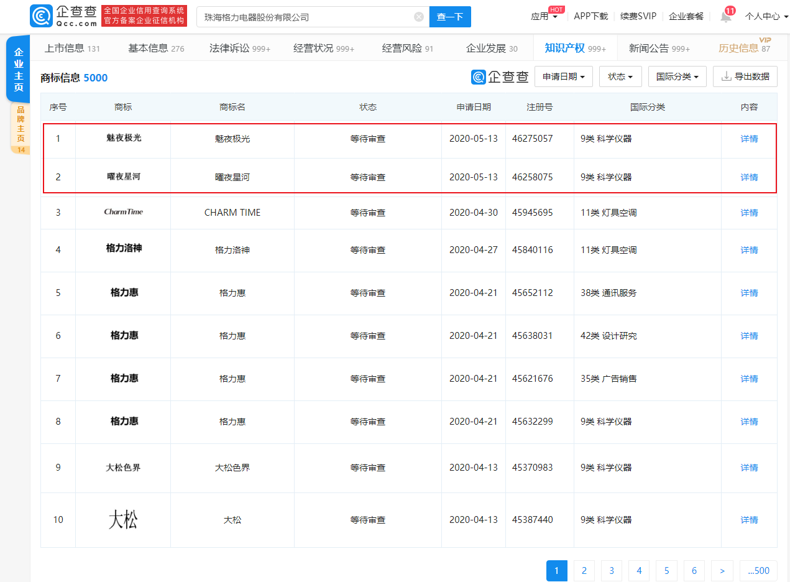The image size is (790, 582).
Task: Clear the search box with the X icon
Action: click(419, 17)
